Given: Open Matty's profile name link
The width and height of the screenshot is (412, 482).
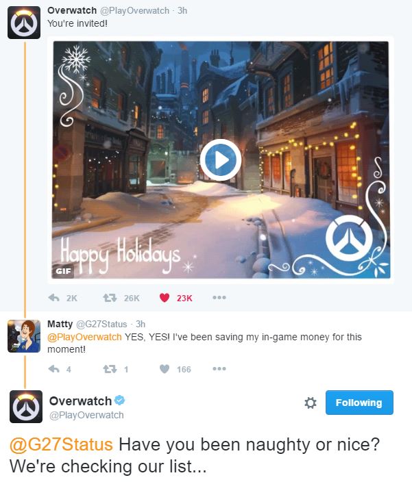Looking at the screenshot, I should tap(60, 324).
